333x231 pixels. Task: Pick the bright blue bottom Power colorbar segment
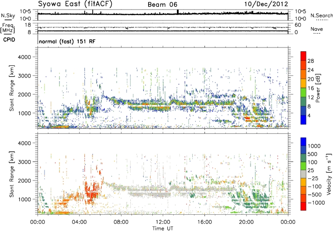pos(303,120)
